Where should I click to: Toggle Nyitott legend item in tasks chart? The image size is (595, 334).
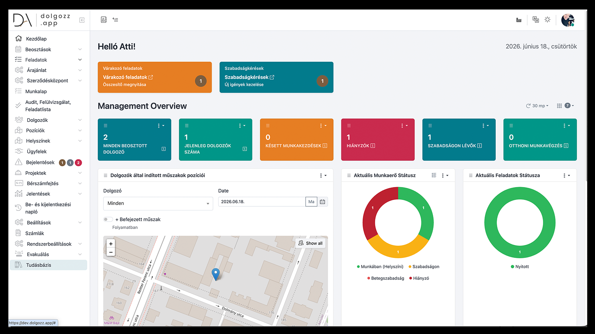(x=520, y=266)
